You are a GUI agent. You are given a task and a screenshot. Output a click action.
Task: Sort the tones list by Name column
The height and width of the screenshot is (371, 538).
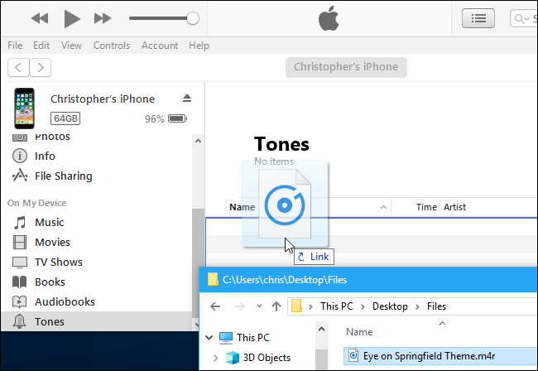pyautogui.click(x=242, y=207)
